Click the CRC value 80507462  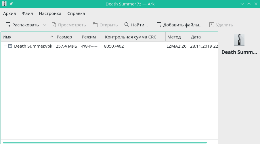pos(114,46)
